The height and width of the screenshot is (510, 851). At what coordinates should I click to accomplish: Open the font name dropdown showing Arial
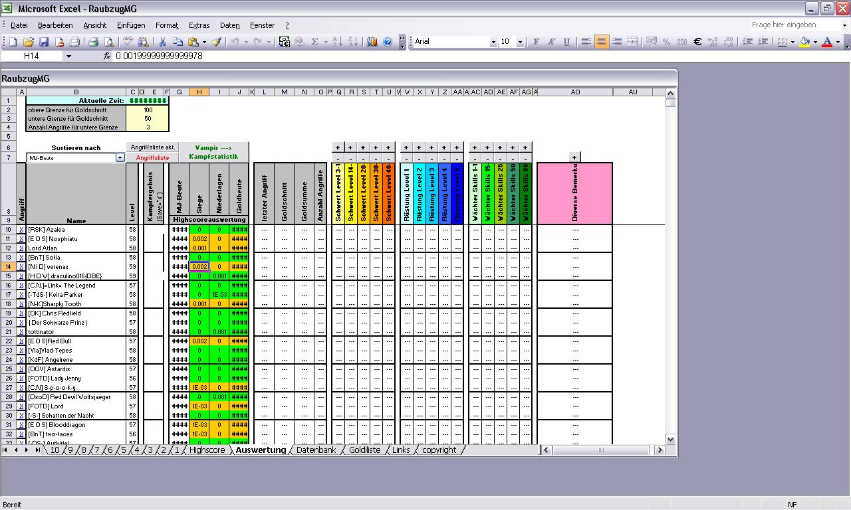(x=493, y=42)
